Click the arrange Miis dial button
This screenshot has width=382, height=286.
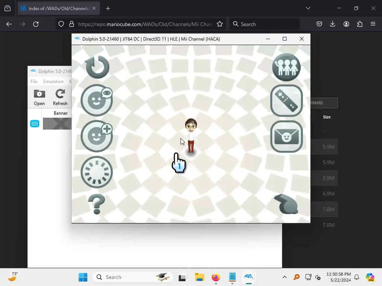(x=97, y=172)
